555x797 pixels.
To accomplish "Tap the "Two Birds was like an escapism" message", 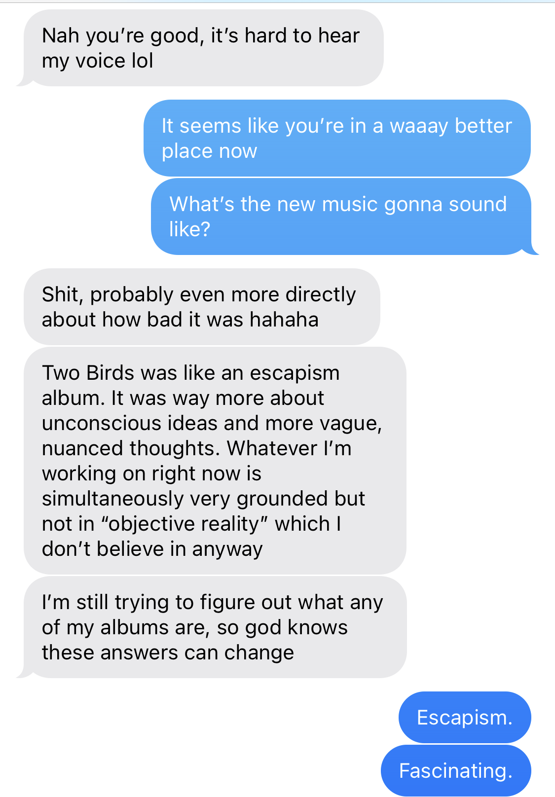I will 215,461.
